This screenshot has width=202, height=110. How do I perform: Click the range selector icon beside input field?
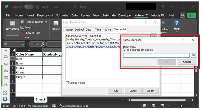coord(193,55)
